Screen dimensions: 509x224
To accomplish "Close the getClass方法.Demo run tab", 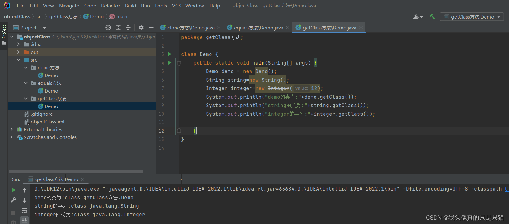I will pos(83,179).
